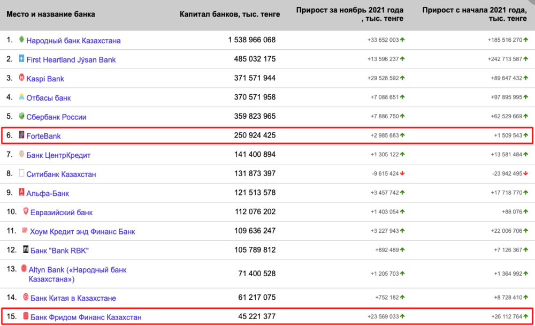Select capital value 371 571 944
Screen dimensions: 535x326
pos(255,78)
